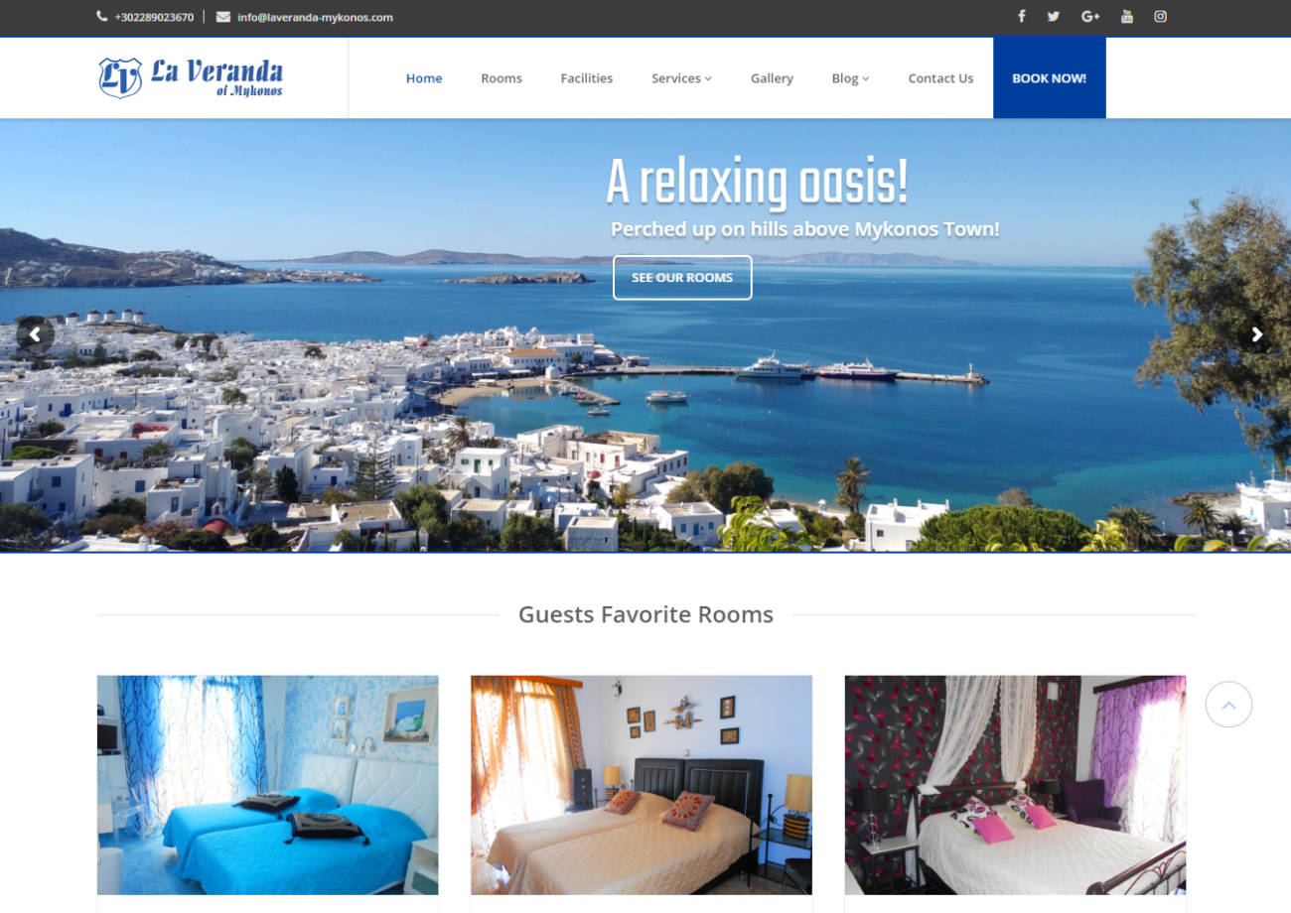
Task: Navigate to Contact Us
Action: tap(940, 78)
